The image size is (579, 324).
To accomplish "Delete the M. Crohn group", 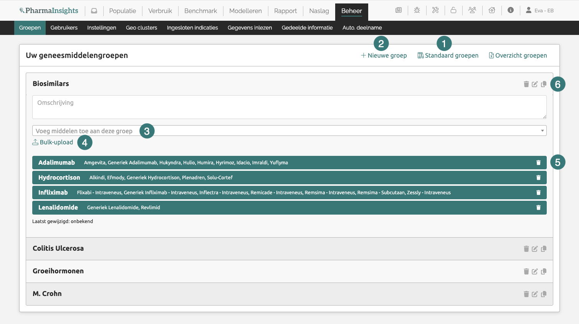I will click(x=526, y=294).
